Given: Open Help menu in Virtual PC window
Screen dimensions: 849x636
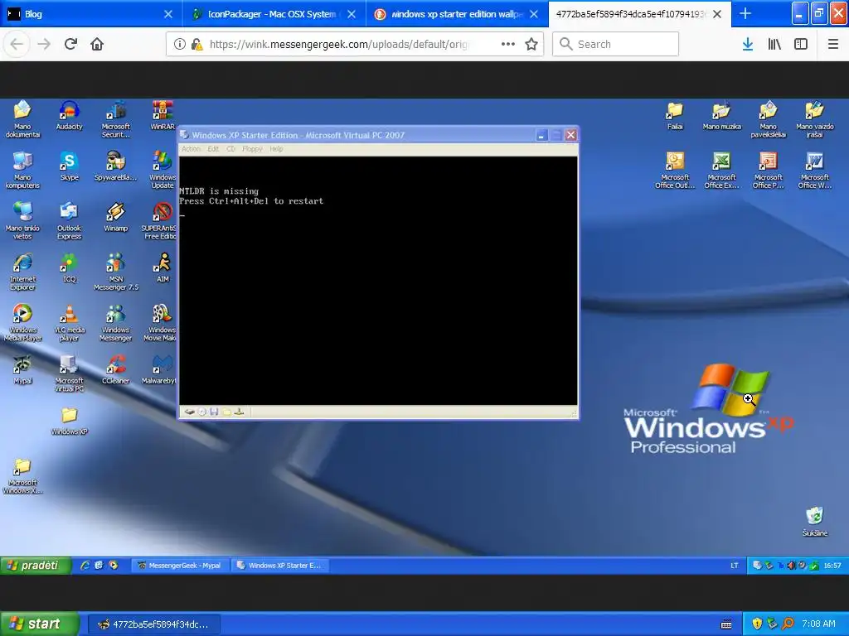Looking at the screenshot, I should pyautogui.click(x=276, y=149).
